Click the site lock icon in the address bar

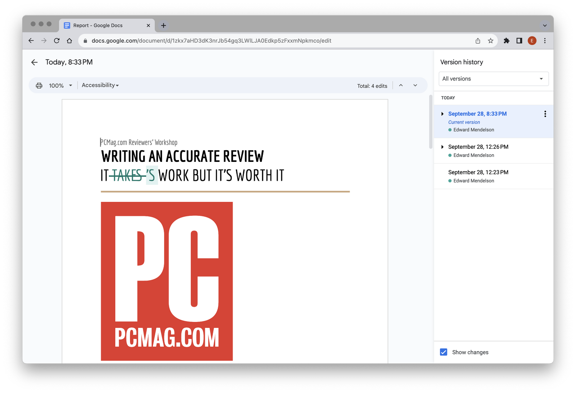click(85, 40)
